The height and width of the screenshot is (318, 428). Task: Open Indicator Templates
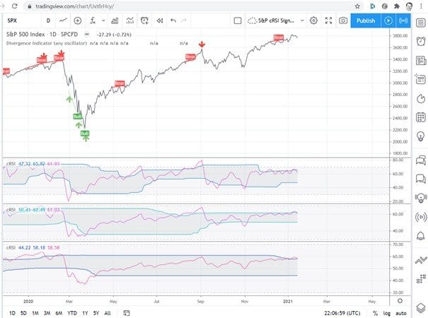click(130, 20)
